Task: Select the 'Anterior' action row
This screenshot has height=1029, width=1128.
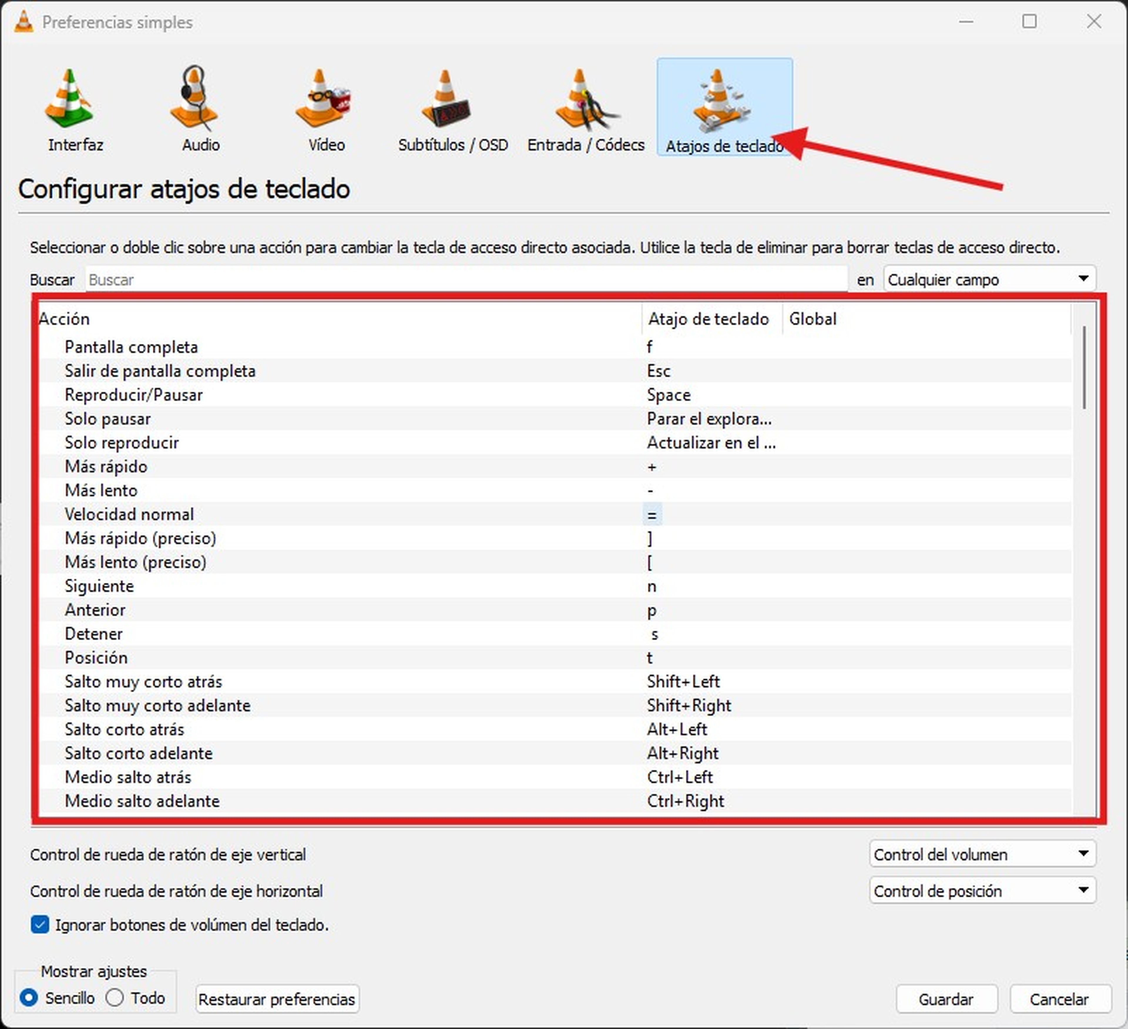Action: [x=555, y=609]
